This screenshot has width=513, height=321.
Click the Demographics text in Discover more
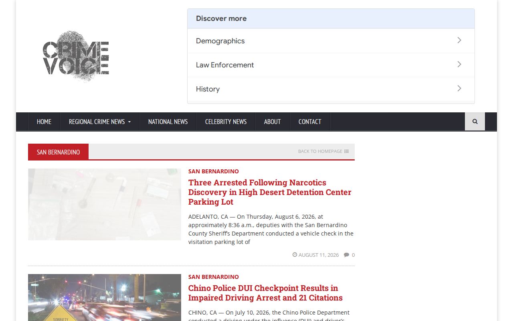click(220, 41)
